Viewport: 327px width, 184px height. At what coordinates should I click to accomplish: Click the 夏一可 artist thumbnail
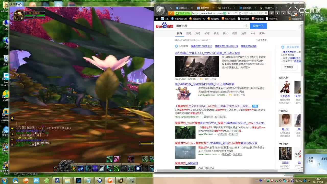tap(285, 120)
